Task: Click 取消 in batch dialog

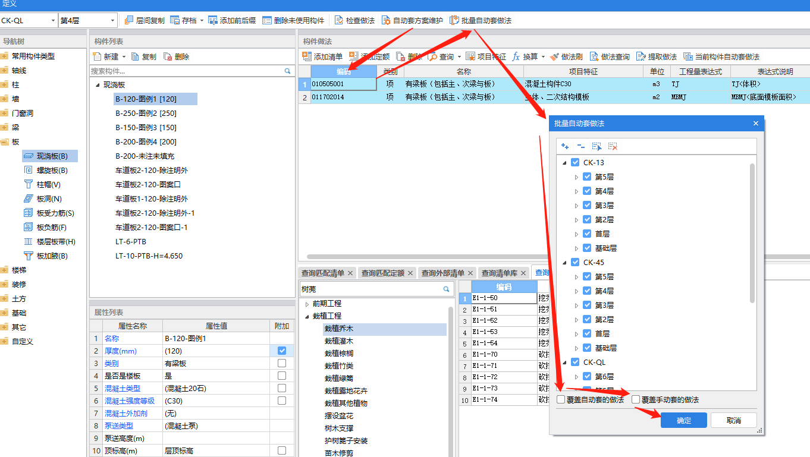Action: click(x=734, y=420)
